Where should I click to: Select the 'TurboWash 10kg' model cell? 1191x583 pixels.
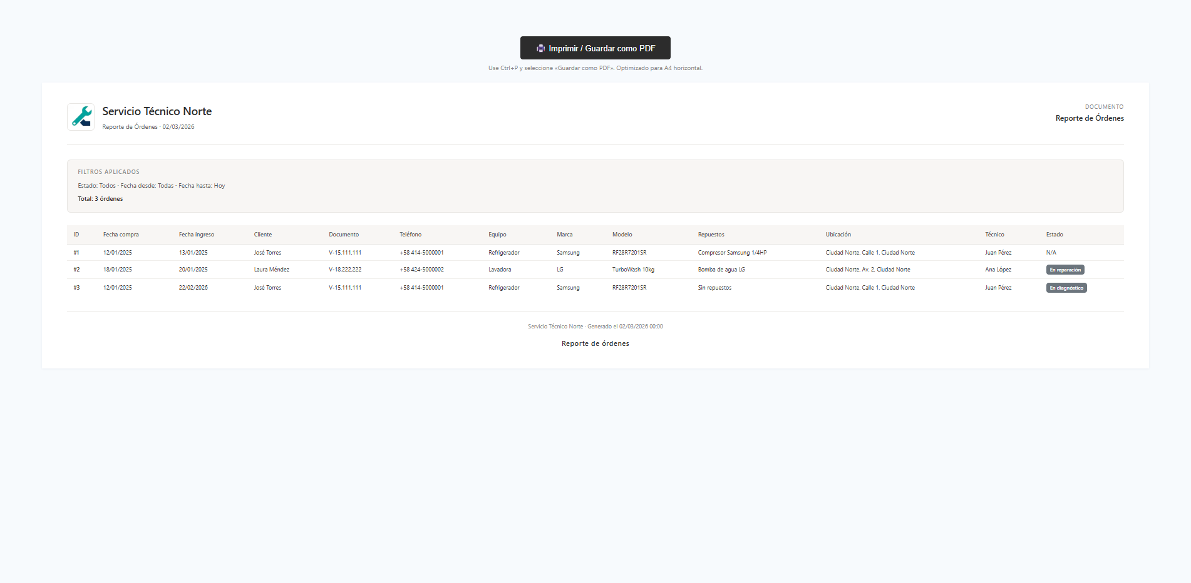(x=633, y=270)
